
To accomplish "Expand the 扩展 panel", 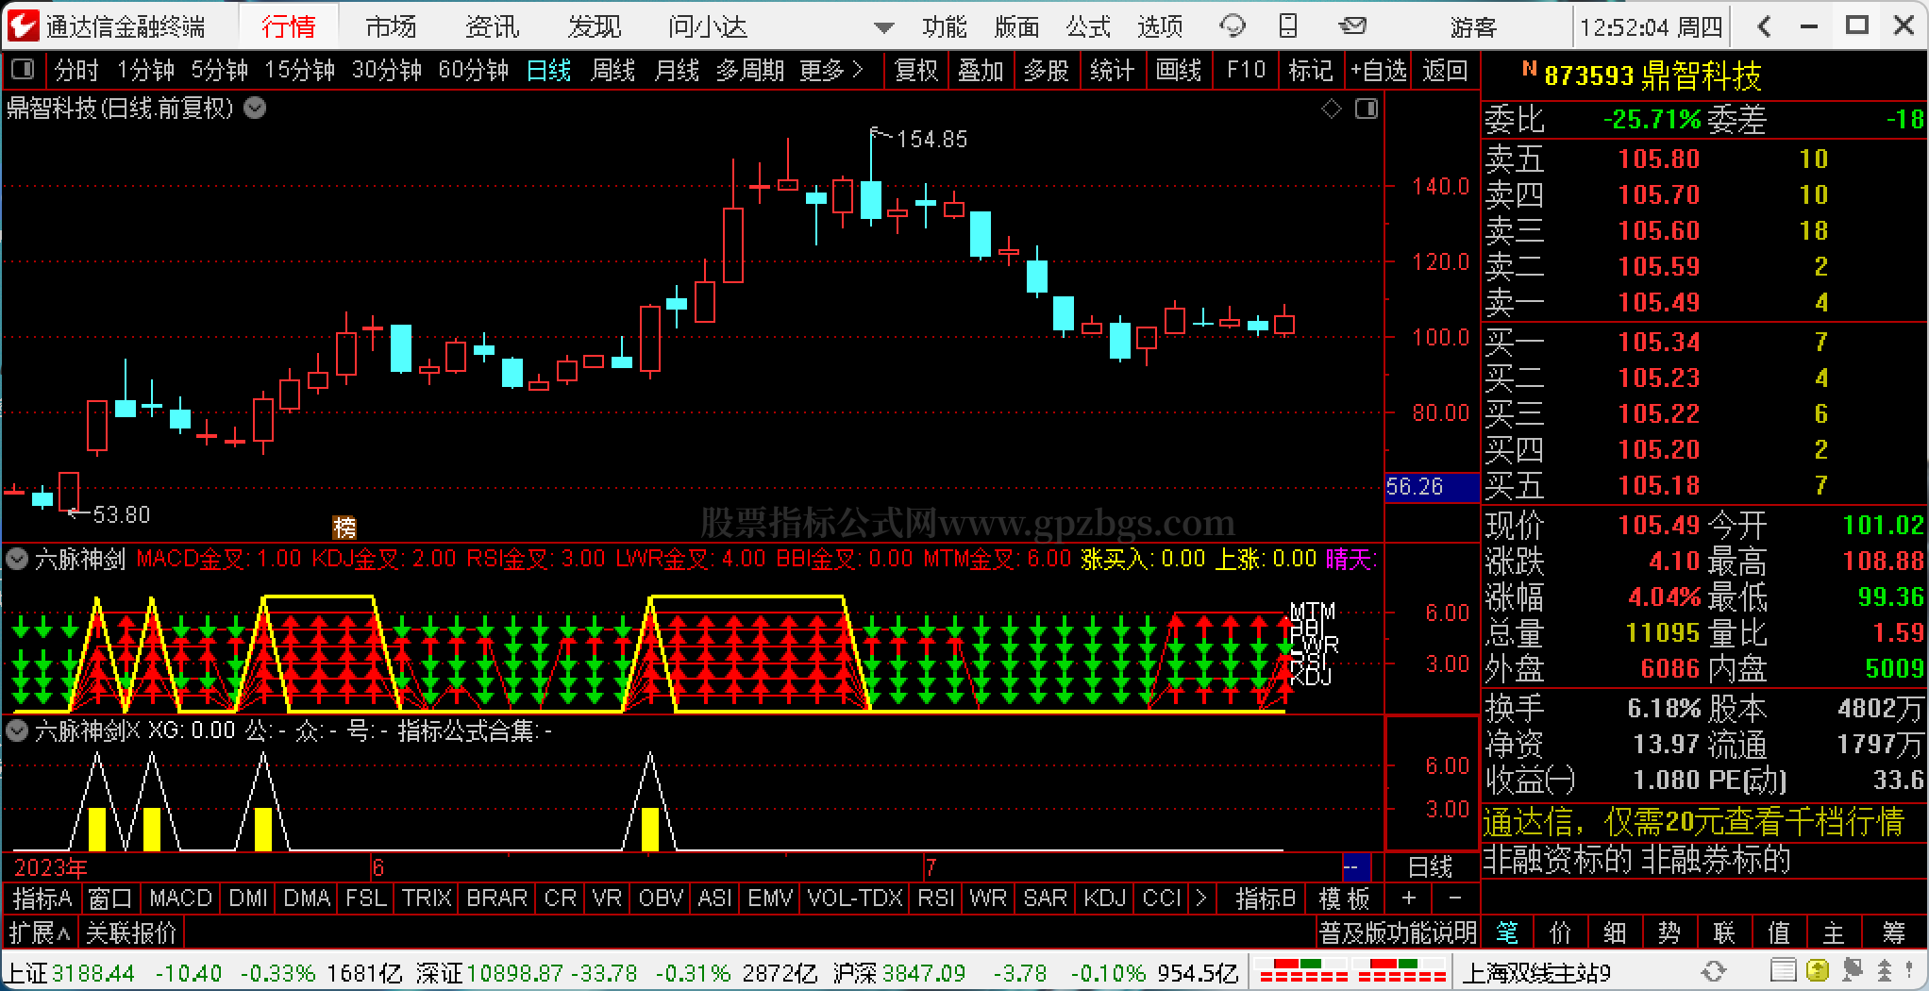I will click(40, 933).
